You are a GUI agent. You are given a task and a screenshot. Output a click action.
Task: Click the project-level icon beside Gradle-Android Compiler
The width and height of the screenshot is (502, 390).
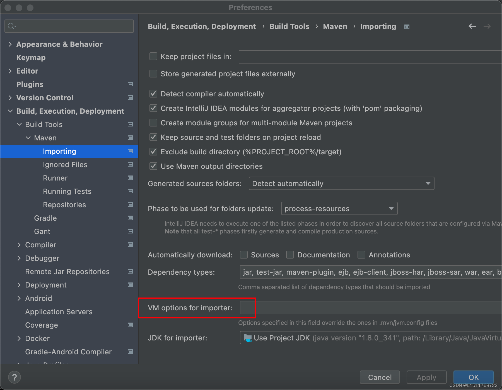tap(130, 352)
